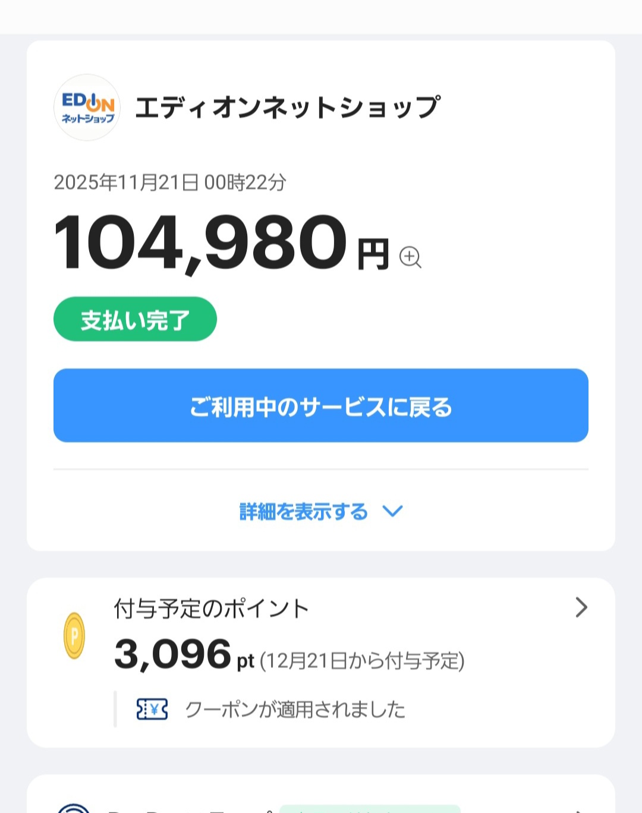Click the 円 currency symbol

click(x=373, y=254)
